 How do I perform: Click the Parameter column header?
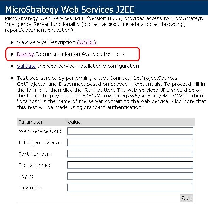[x=31, y=122]
